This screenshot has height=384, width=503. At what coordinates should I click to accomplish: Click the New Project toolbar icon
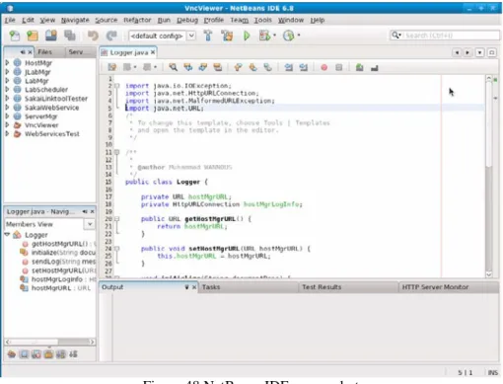click(33, 36)
